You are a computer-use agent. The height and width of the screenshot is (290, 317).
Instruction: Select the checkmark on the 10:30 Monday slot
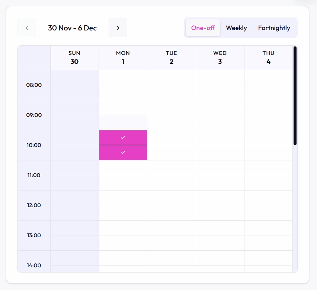coord(123,152)
